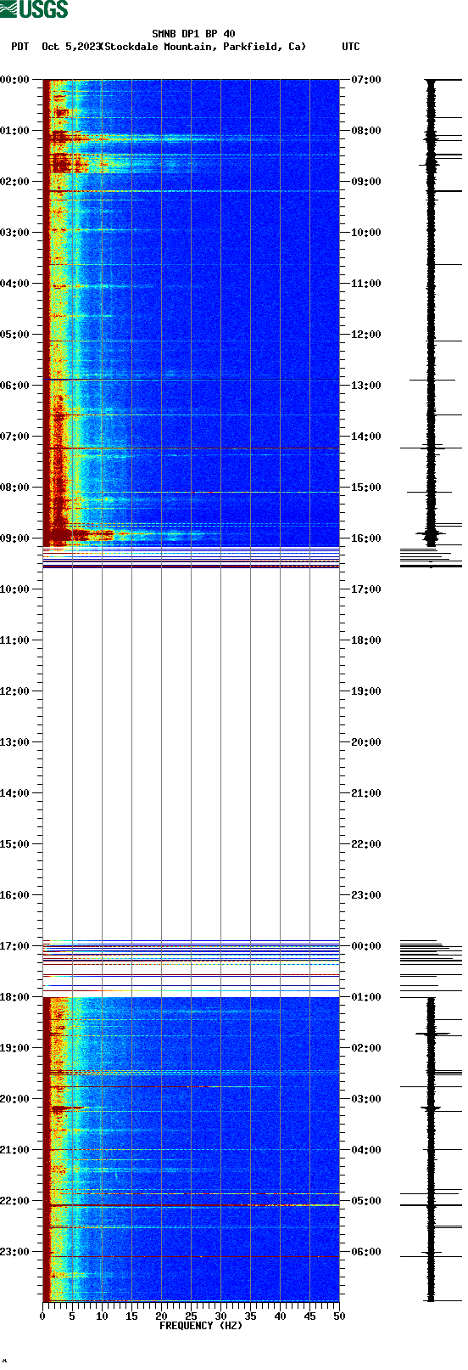468x1370 pixels.
Task: Click the 17:00 PDT time label
Action: point(15,946)
